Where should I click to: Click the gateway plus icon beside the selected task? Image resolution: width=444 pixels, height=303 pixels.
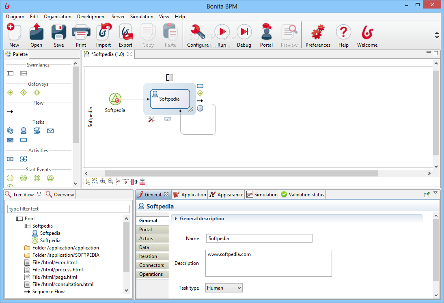point(200,93)
